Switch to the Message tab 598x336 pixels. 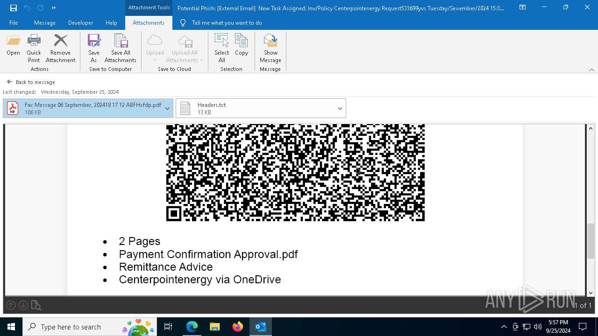pos(45,22)
